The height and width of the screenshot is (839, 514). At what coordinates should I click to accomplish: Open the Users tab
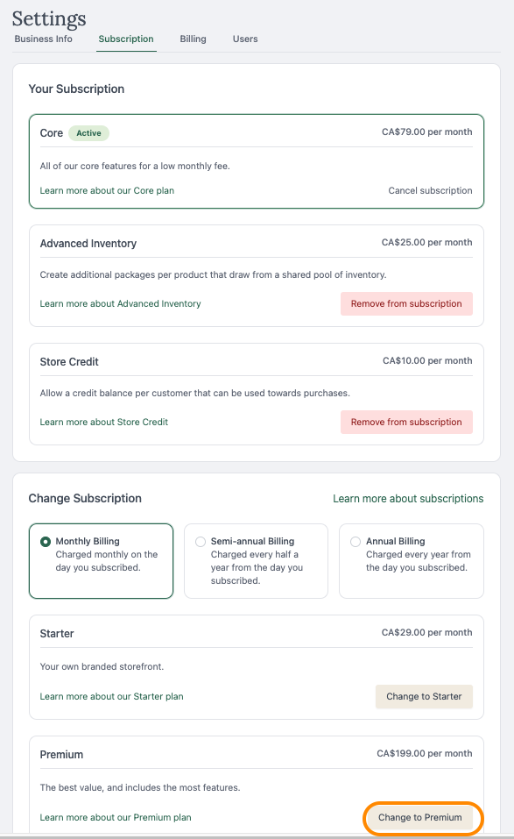click(x=245, y=39)
